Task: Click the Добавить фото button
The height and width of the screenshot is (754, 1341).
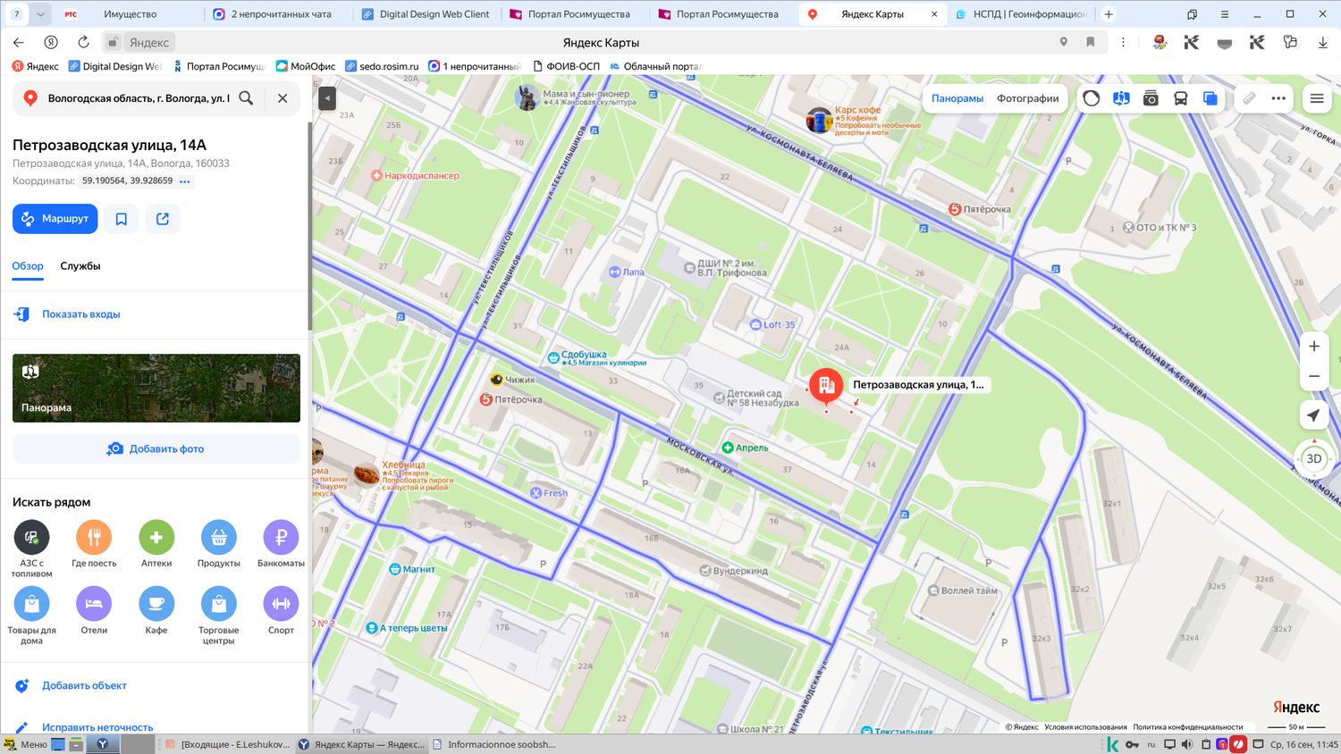Action: pos(156,448)
